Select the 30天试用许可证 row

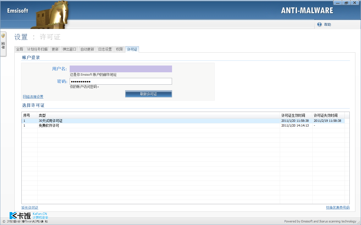[183, 121]
